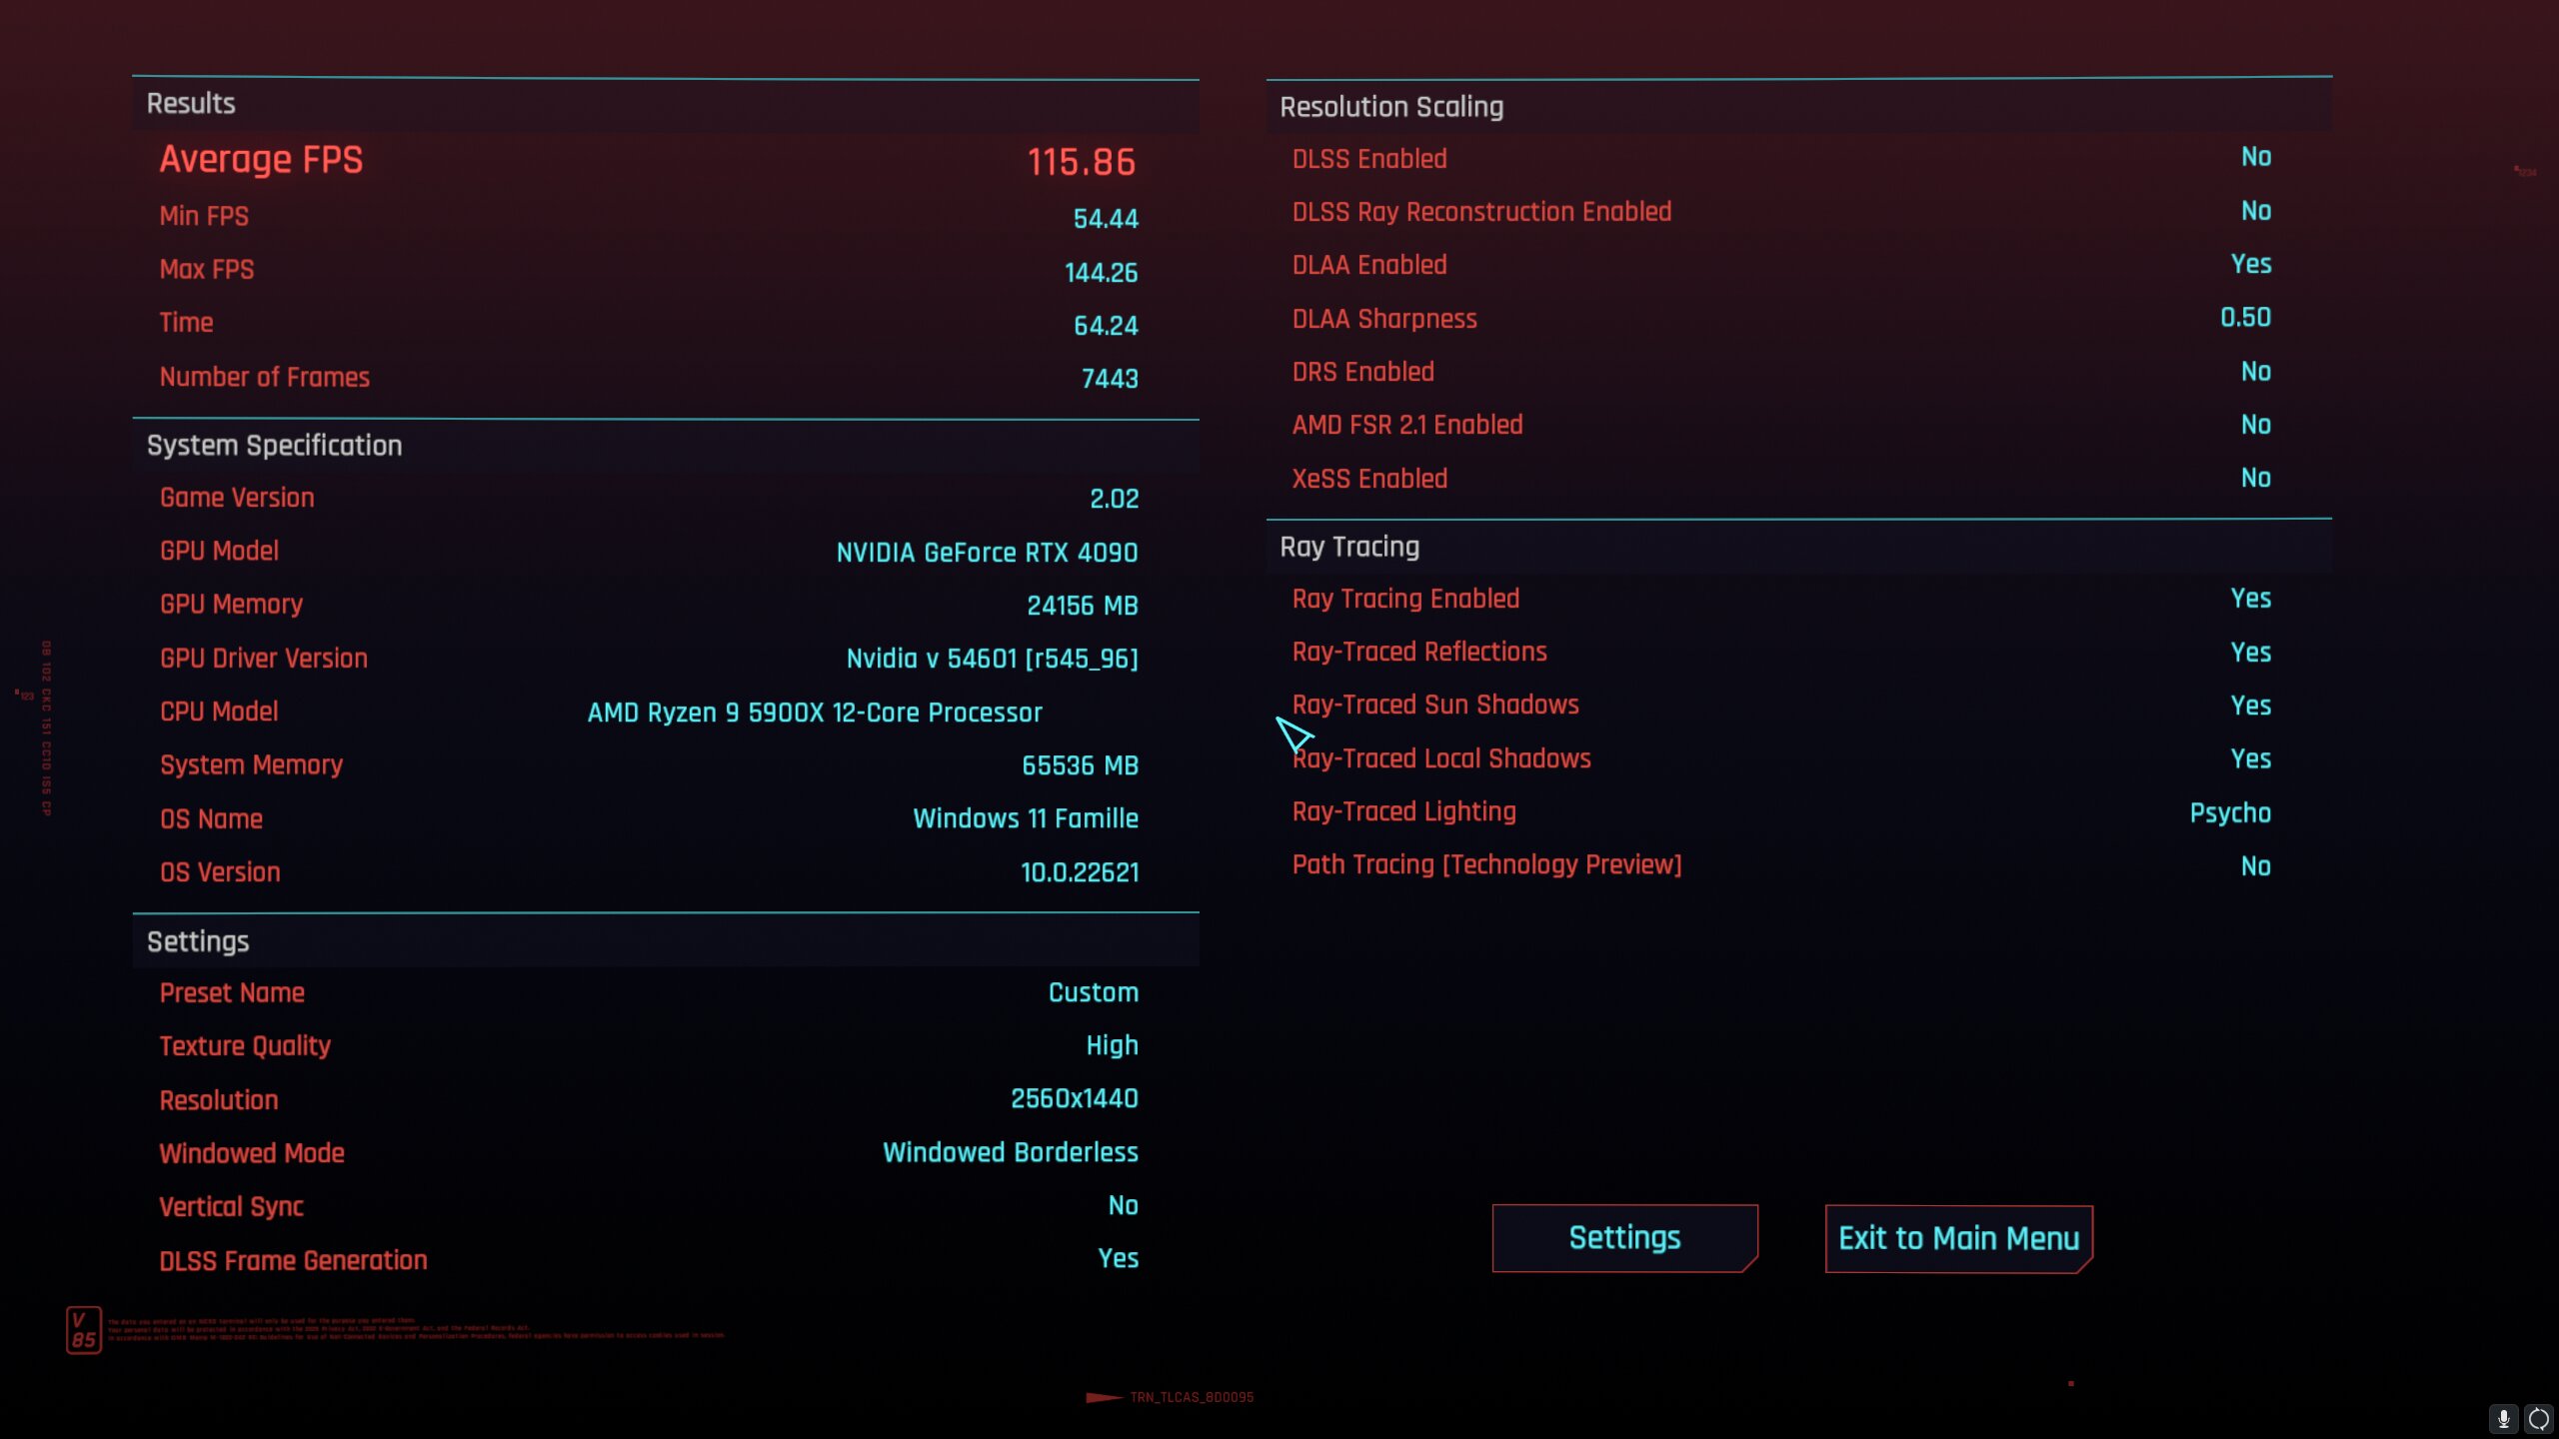Screen dimensions: 2559x1439
Task: Toggle DLSS Enabled setting on
Action: point(2255,158)
